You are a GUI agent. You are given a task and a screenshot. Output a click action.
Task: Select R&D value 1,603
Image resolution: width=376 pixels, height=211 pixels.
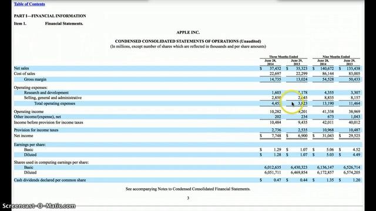click(276, 93)
